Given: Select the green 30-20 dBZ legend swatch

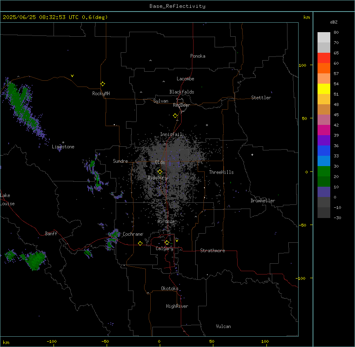Looking at the screenshot, I should (x=324, y=171).
